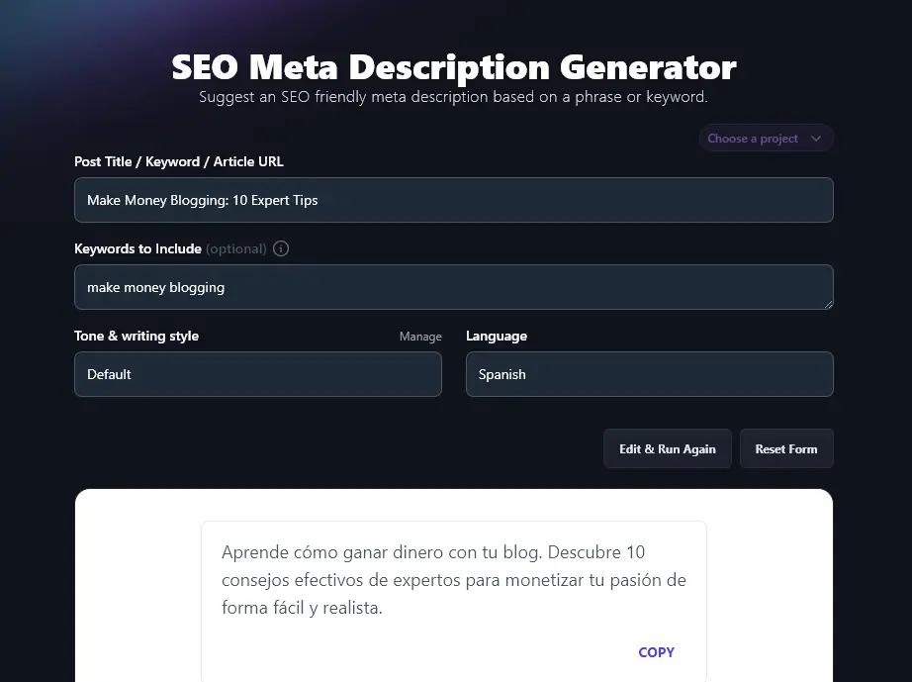Grab the resize handle of the keywords textarea

coord(827,303)
